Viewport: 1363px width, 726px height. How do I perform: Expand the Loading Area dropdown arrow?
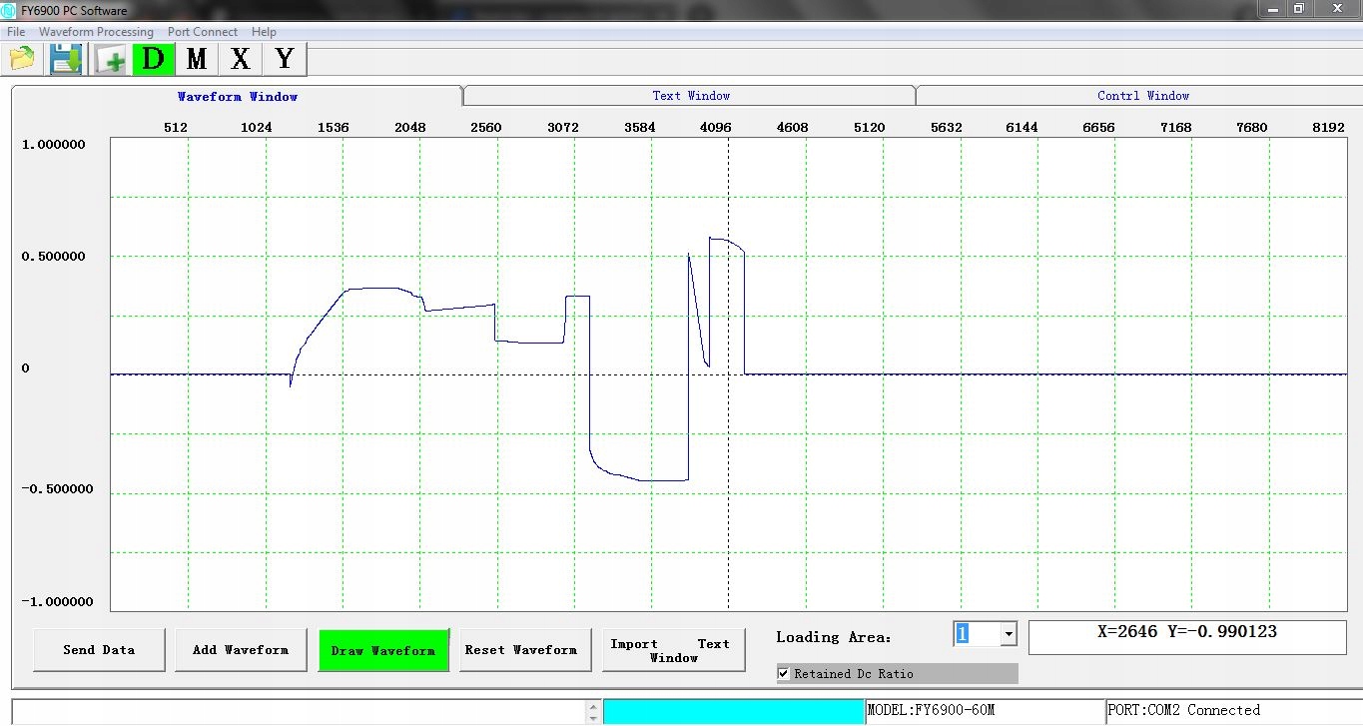pyautogui.click(x=1008, y=634)
